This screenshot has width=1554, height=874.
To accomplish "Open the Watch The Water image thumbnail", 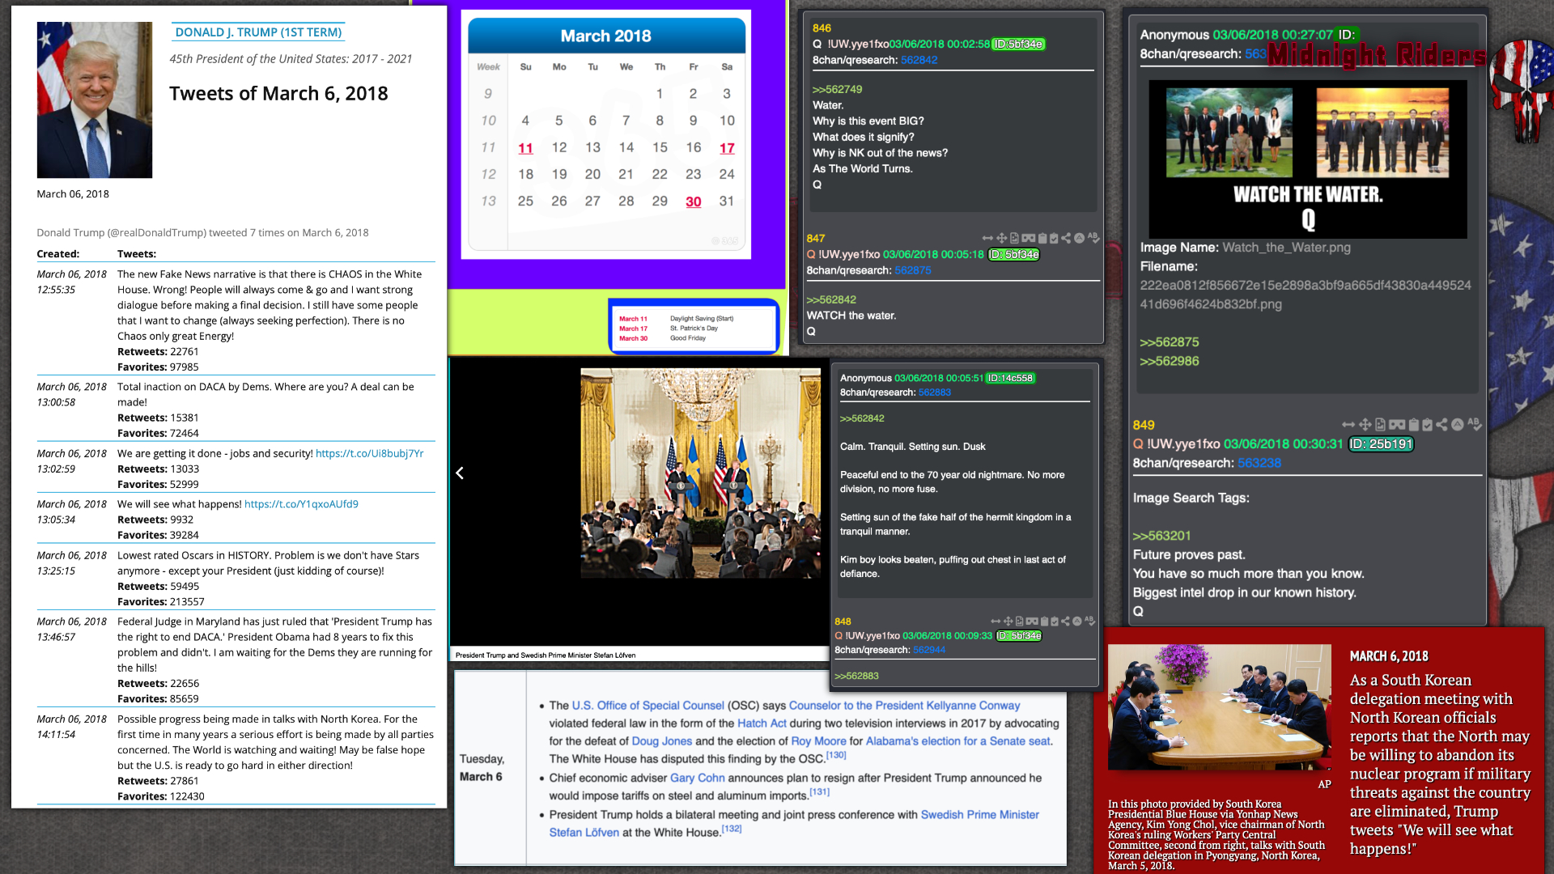I will pyautogui.click(x=1308, y=159).
